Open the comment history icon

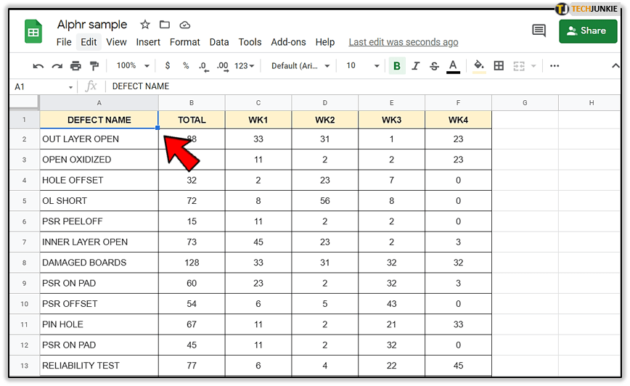pyautogui.click(x=539, y=30)
